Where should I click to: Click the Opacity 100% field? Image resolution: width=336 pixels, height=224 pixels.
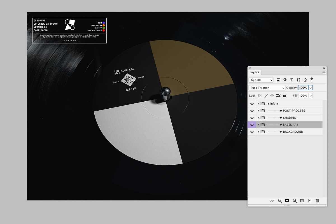(303, 88)
